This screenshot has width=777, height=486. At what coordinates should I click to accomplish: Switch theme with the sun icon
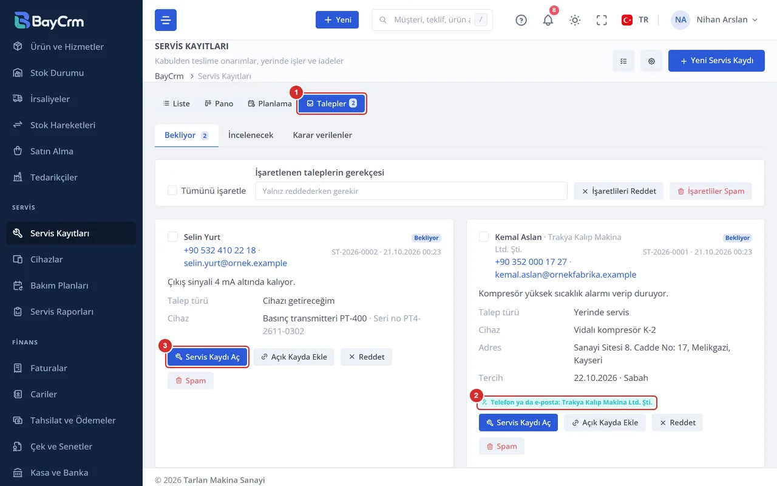(x=575, y=20)
